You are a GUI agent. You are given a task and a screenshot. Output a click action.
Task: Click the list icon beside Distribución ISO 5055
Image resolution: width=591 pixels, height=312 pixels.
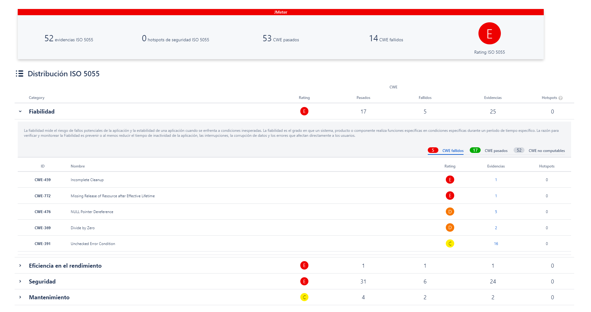coord(20,74)
